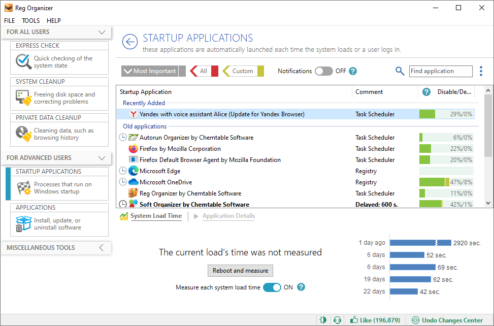
Task: Toggle Notifications off switch
Action: pyautogui.click(x=324, y=71)
